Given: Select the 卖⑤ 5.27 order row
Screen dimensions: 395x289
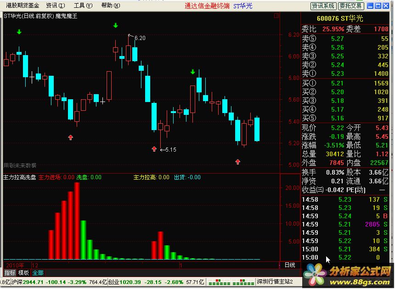Looking at the screenshot, I should (345, 39).
